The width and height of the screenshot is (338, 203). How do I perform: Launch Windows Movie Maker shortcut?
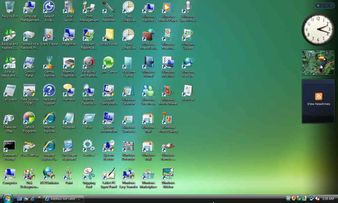point(168,95)
